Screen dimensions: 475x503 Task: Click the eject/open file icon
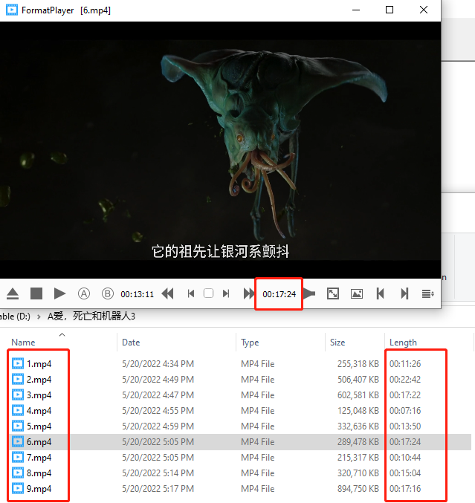pos(13,293)
